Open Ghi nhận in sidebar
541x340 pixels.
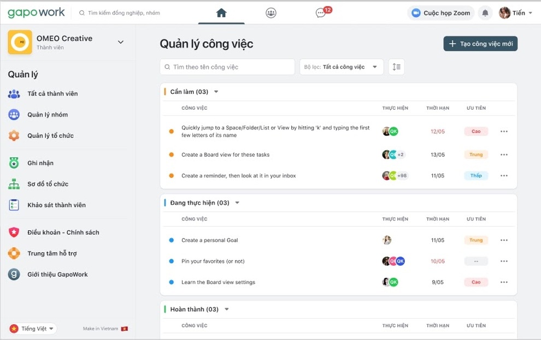(x=40, y=163)
